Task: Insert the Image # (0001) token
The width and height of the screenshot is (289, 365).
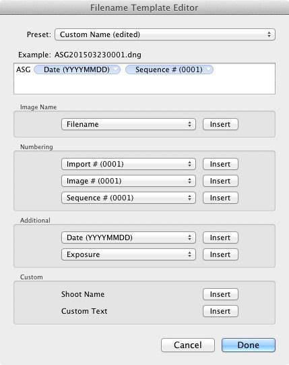Action: pos(220,181)
